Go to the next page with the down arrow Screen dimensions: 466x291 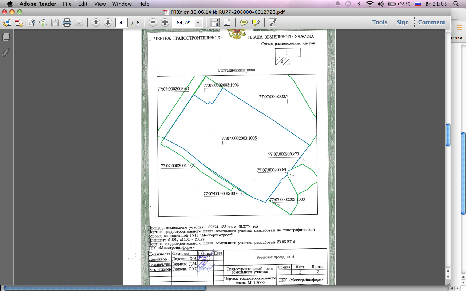(x=108, y=23)
